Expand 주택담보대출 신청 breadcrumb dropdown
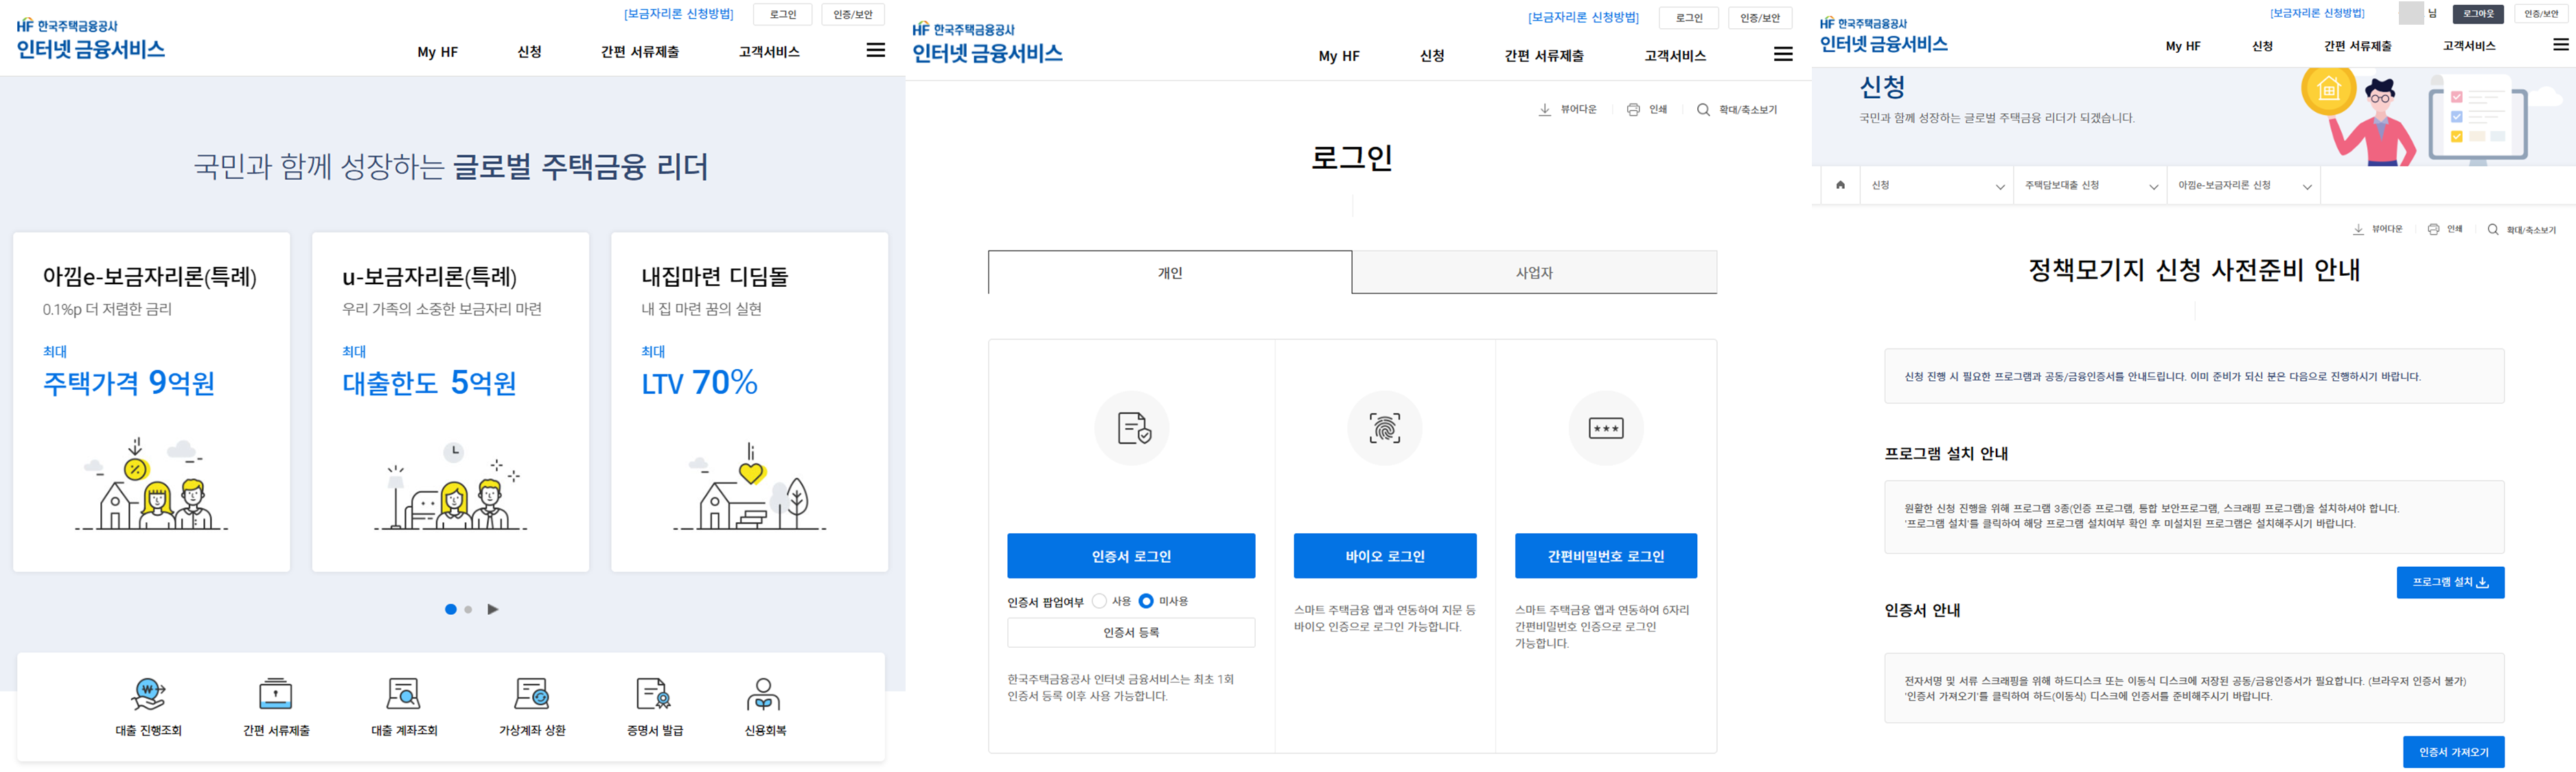The height and width of the screenshot is (772, 2576). 2089,185
